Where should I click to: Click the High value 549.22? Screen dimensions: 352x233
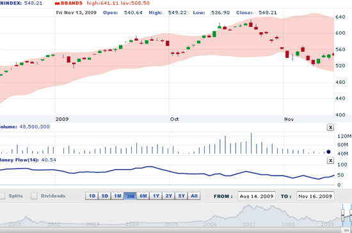click(177, 13)
